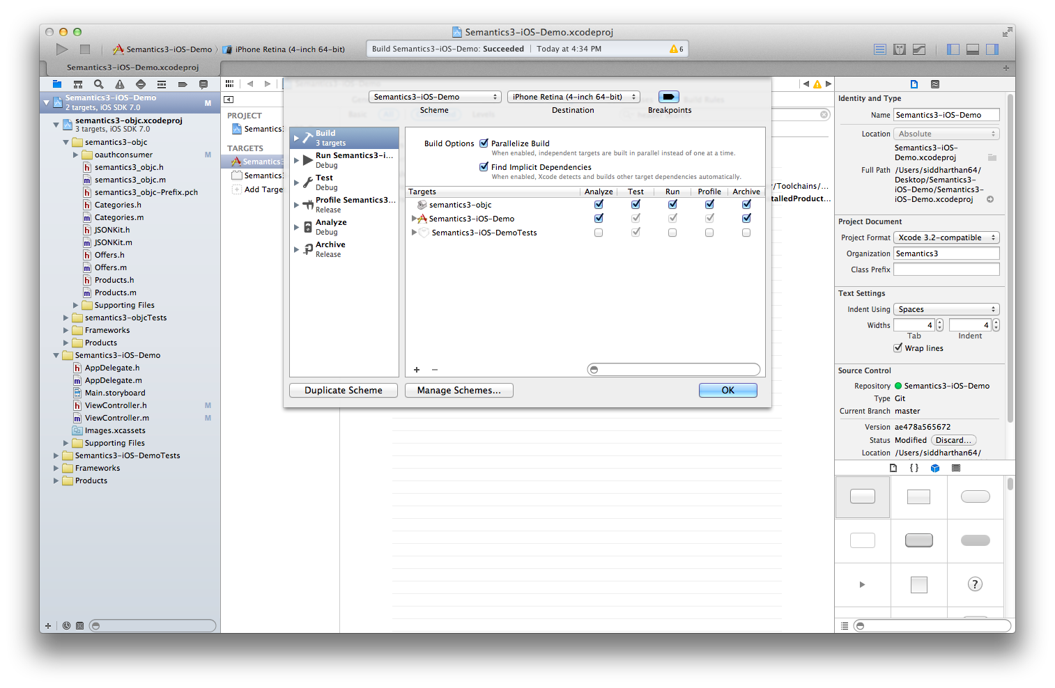Open ViewController.m in the navigator
This screenshot has width=1055, height=688.
pos(117,418)
